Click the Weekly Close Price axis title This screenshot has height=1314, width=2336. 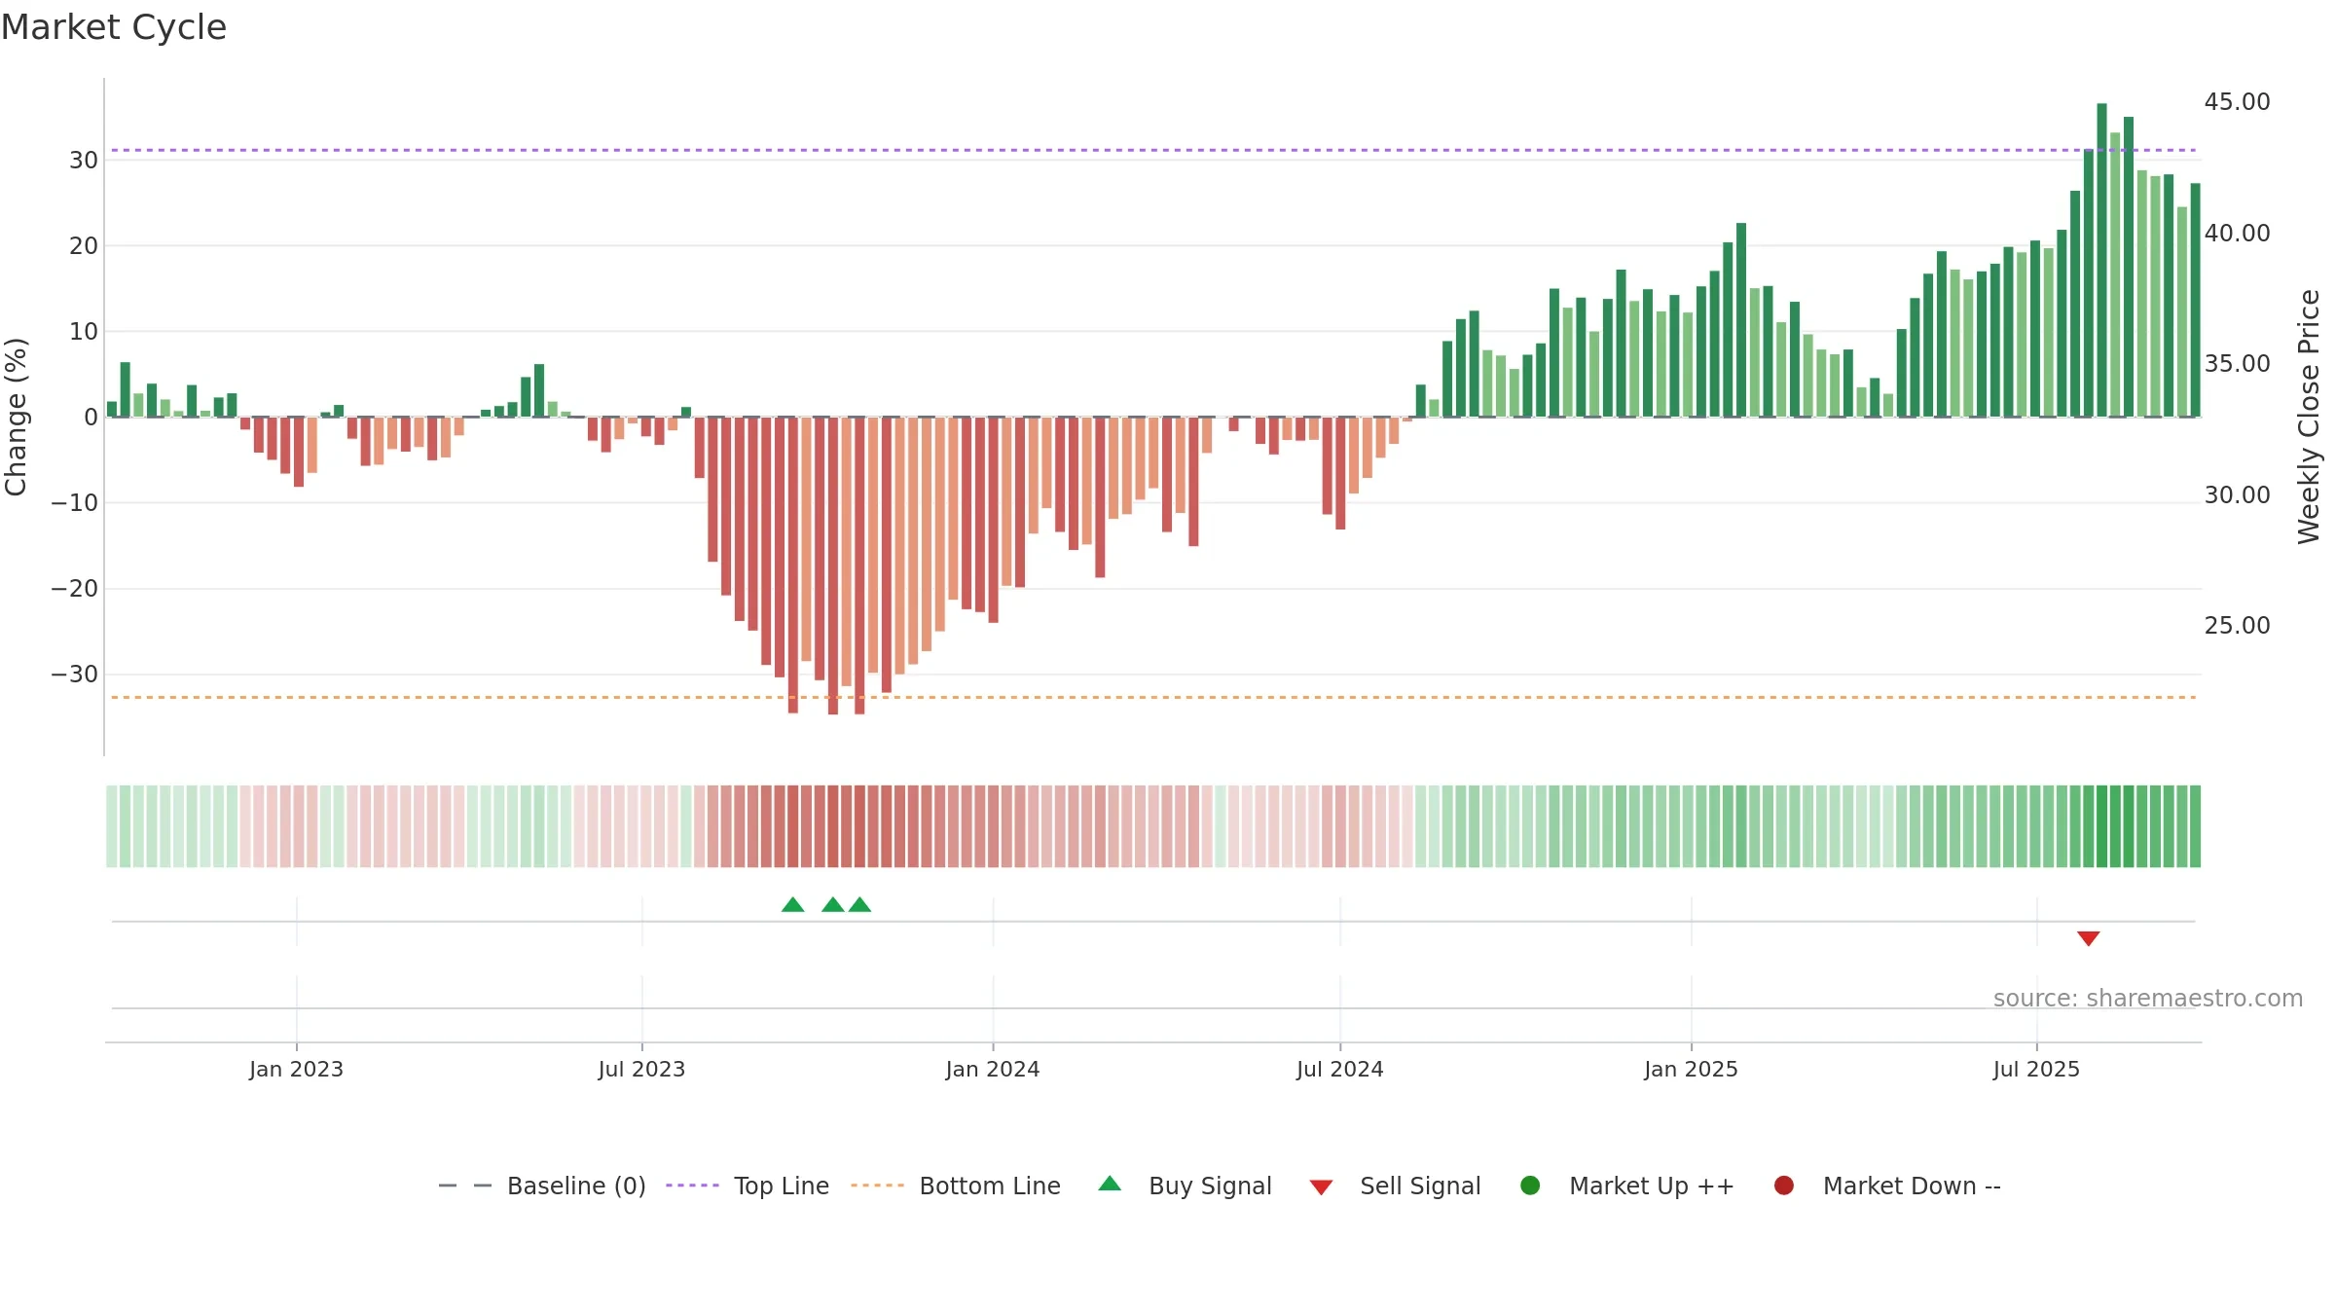[x=2309, y=417]
